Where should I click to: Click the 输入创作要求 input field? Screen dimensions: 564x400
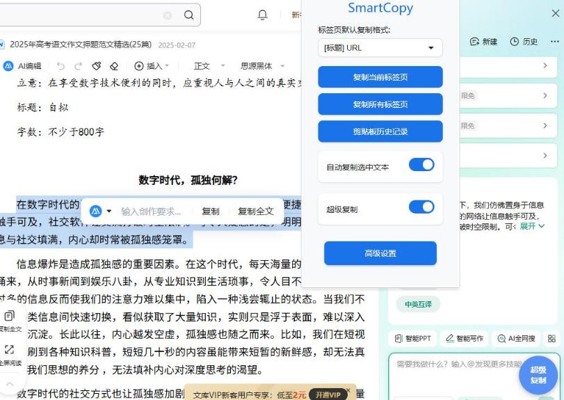pyautogui.click(x=151, y=211)
